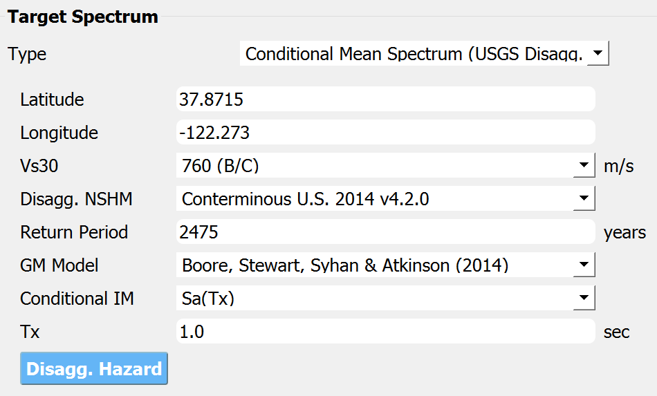The width and height of the screenshot is (657, 396).
Task: Click the Tx period input field
Action: point(385,331)
